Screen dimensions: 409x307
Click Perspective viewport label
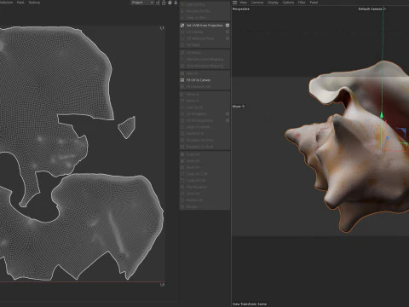241,9
